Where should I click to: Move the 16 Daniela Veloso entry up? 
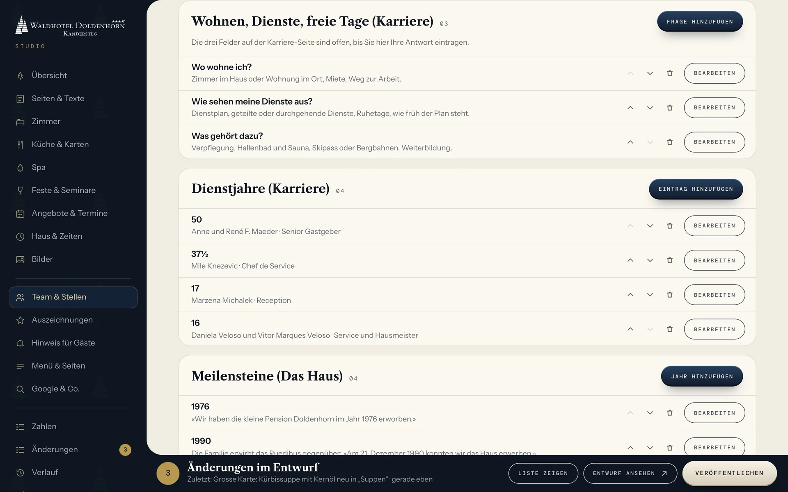(630, 329)
